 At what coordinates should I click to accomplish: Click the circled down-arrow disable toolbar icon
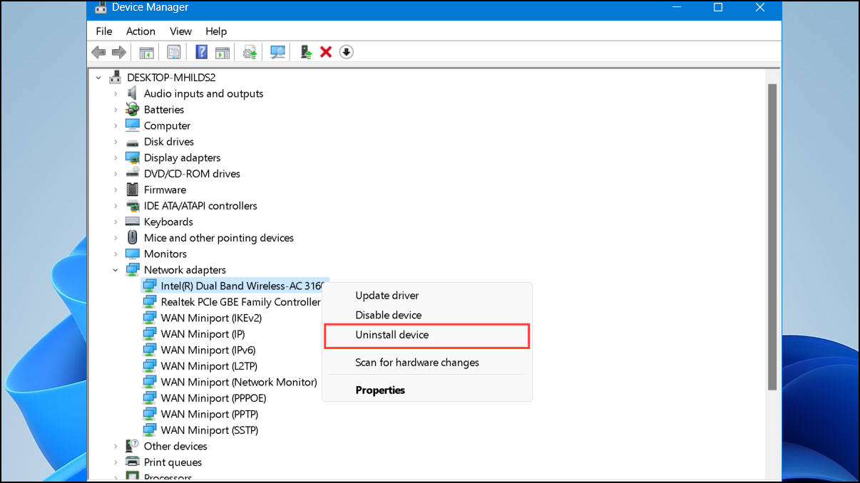coord(347,52)
